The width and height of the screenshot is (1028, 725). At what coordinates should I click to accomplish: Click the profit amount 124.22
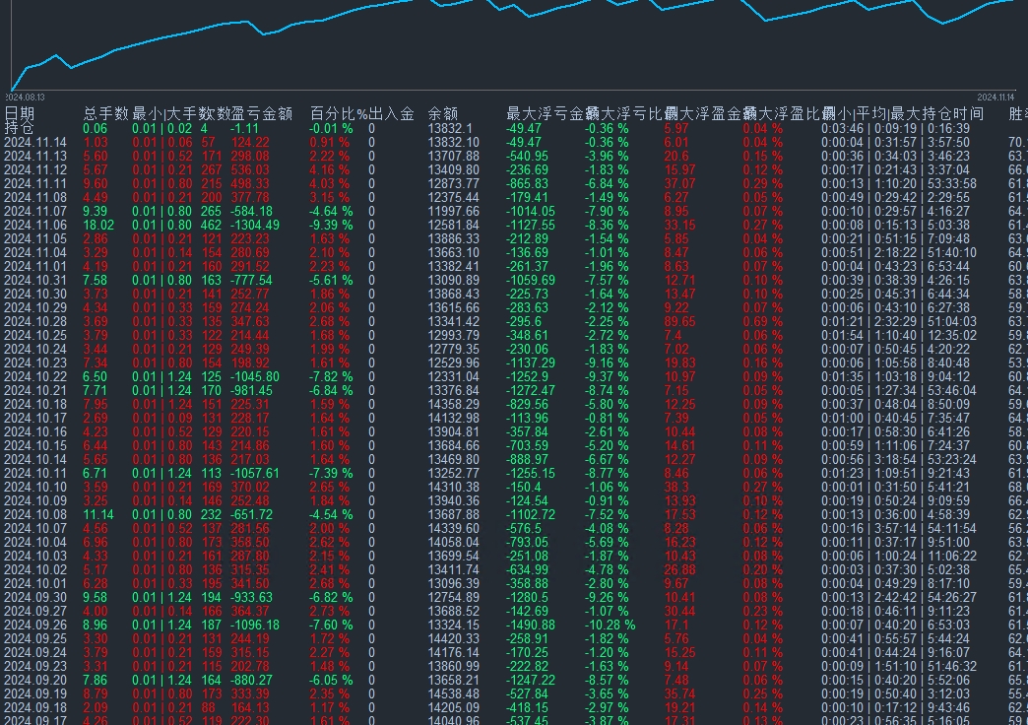coord(250,143)
